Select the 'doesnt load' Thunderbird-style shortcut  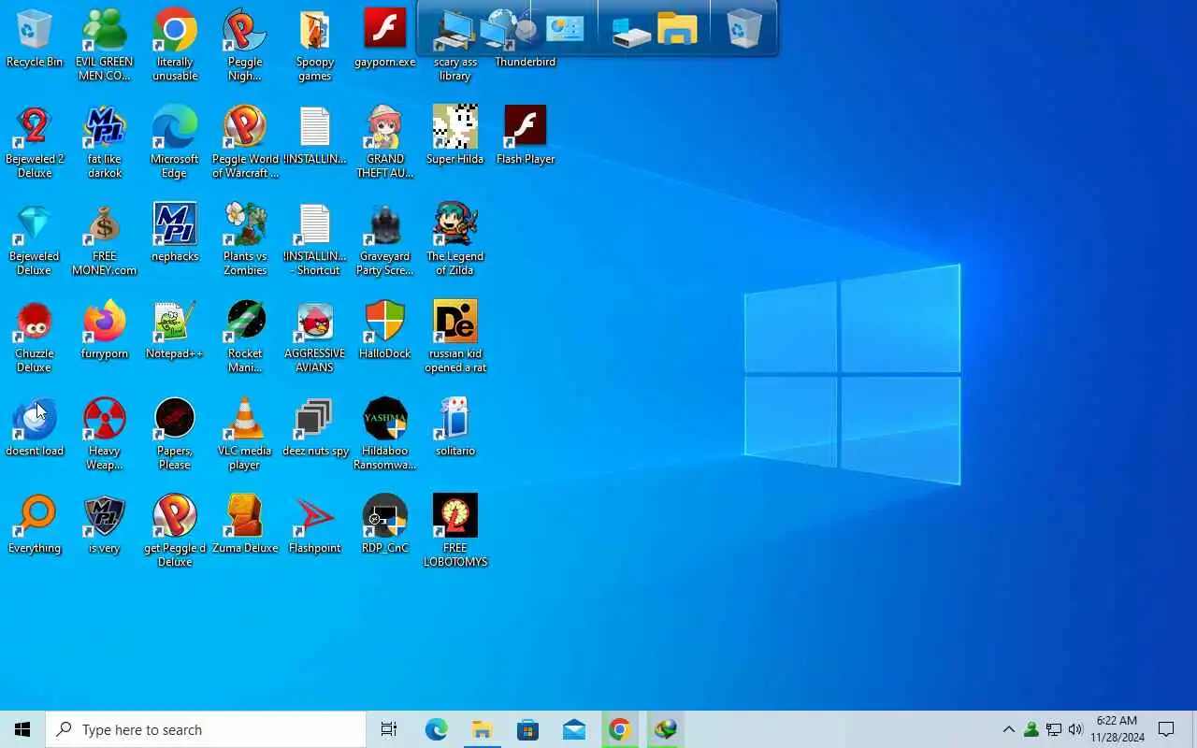pyautogui.click(x=34, y=427)
